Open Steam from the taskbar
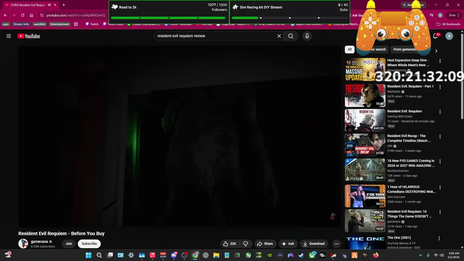 [301, 255]
